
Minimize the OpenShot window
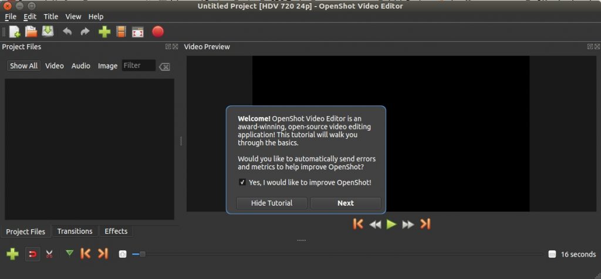pos(19,6)
